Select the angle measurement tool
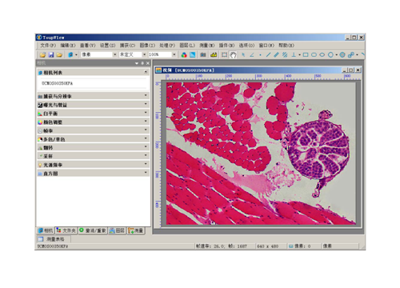400x288 pixels. (x=251, y=54)
